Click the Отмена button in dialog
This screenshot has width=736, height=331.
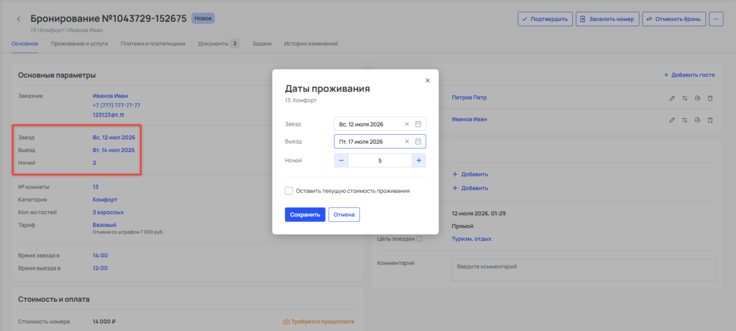[x=344, y=215]
